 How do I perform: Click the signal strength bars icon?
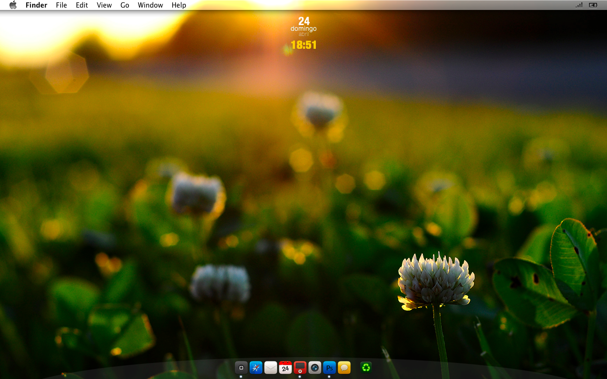(579, 5)
